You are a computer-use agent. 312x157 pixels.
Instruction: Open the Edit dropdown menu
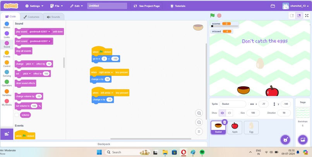[77, 6]
